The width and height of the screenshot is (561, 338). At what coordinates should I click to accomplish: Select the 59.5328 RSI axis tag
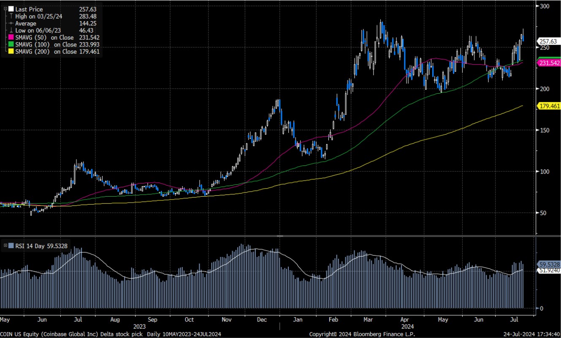pos(549,264)
